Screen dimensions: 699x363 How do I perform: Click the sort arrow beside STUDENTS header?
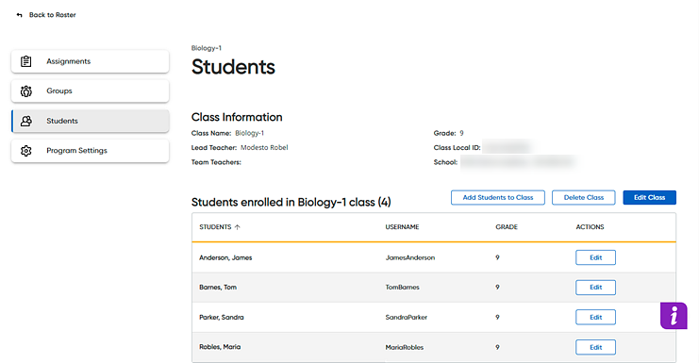(237, 227)
